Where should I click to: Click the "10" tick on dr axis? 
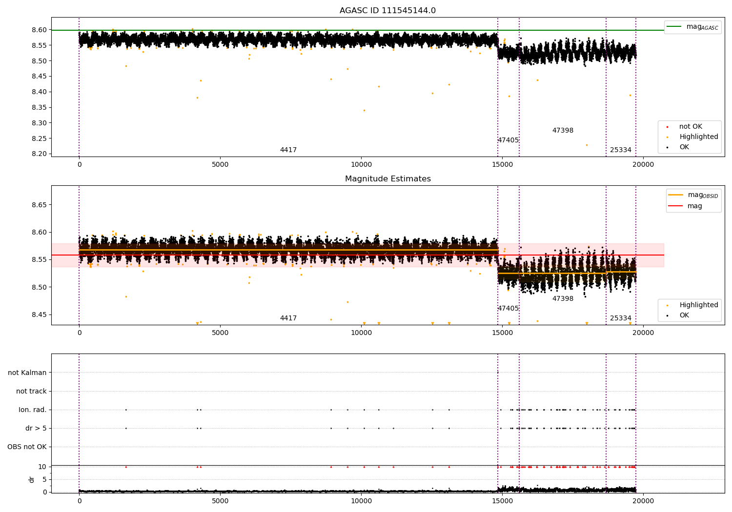[x=42, y=467]
